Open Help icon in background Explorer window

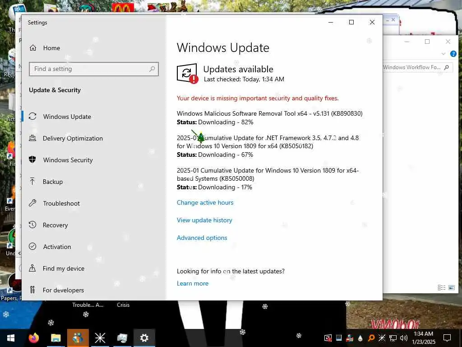pyautogui.click(x=453, y=54)
